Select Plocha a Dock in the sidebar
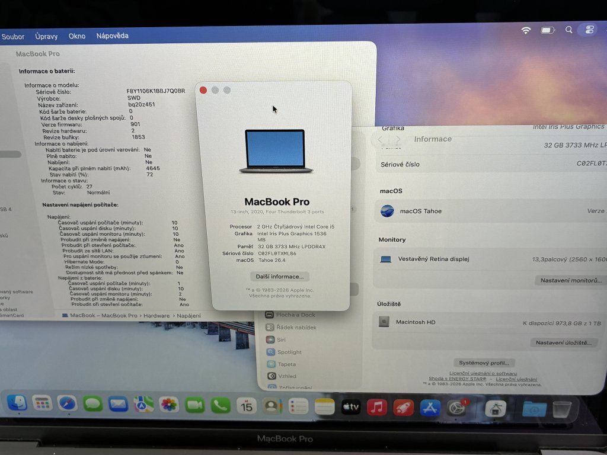 point(295,315)
